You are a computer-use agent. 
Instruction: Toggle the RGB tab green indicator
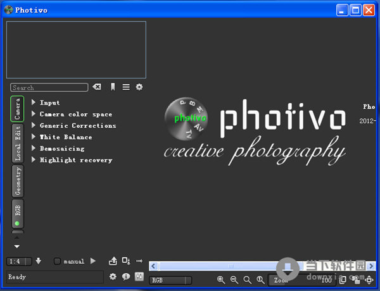17,223
